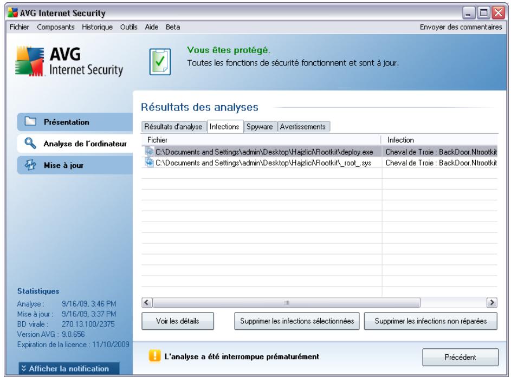511x377 pixels.
Task: Click the Vous êtes protégé status text
Action: click(x=229, y=50)
